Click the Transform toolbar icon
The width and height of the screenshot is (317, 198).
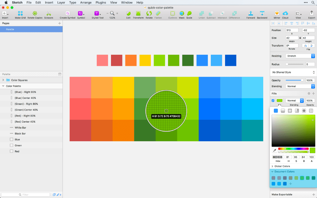pos(138,13)
